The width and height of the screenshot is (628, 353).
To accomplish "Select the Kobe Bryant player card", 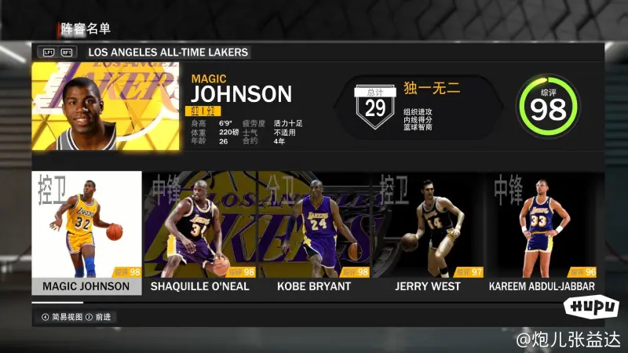I will pos(313,233).
